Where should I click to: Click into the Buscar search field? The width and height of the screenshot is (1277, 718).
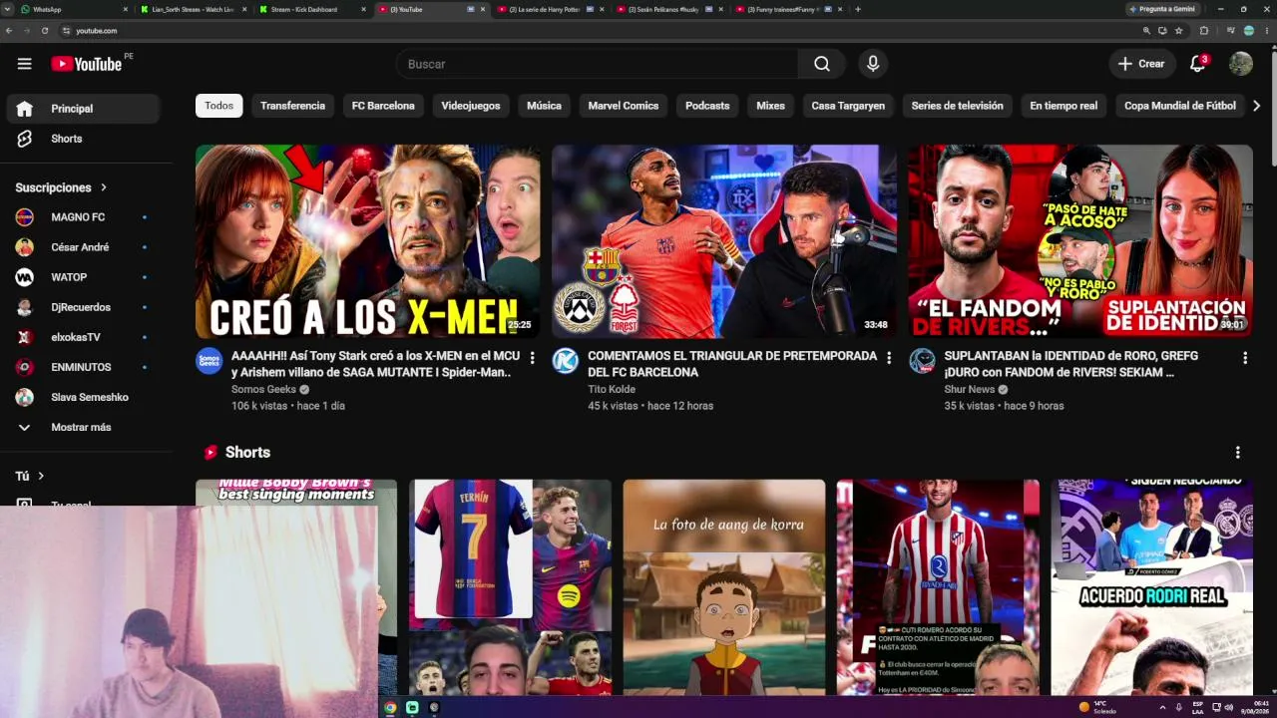tap(597, 64)
